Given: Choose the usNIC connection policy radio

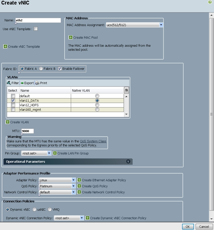Looking at the screenshot, I should (34, 209).
